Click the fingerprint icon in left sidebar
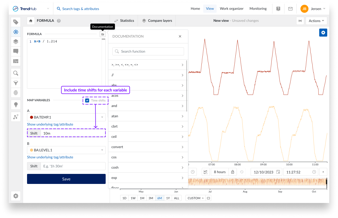This screenshot has width=338, height=218. (x=16, y=93)
